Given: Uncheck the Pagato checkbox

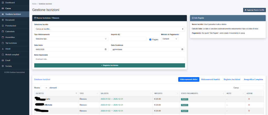Looking at the screenshot, I should coord(150,39).
